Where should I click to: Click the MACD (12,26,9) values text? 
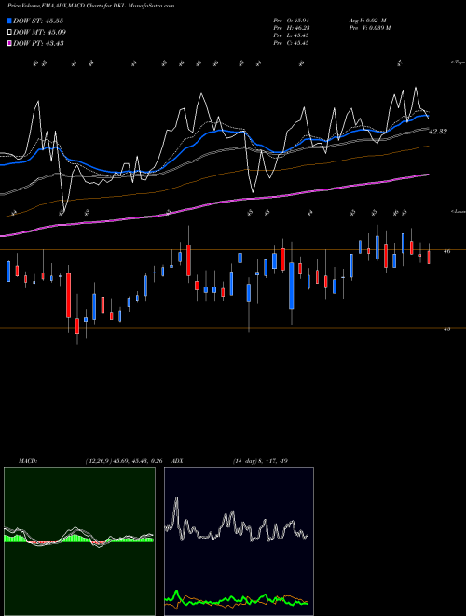coord(124,461)
